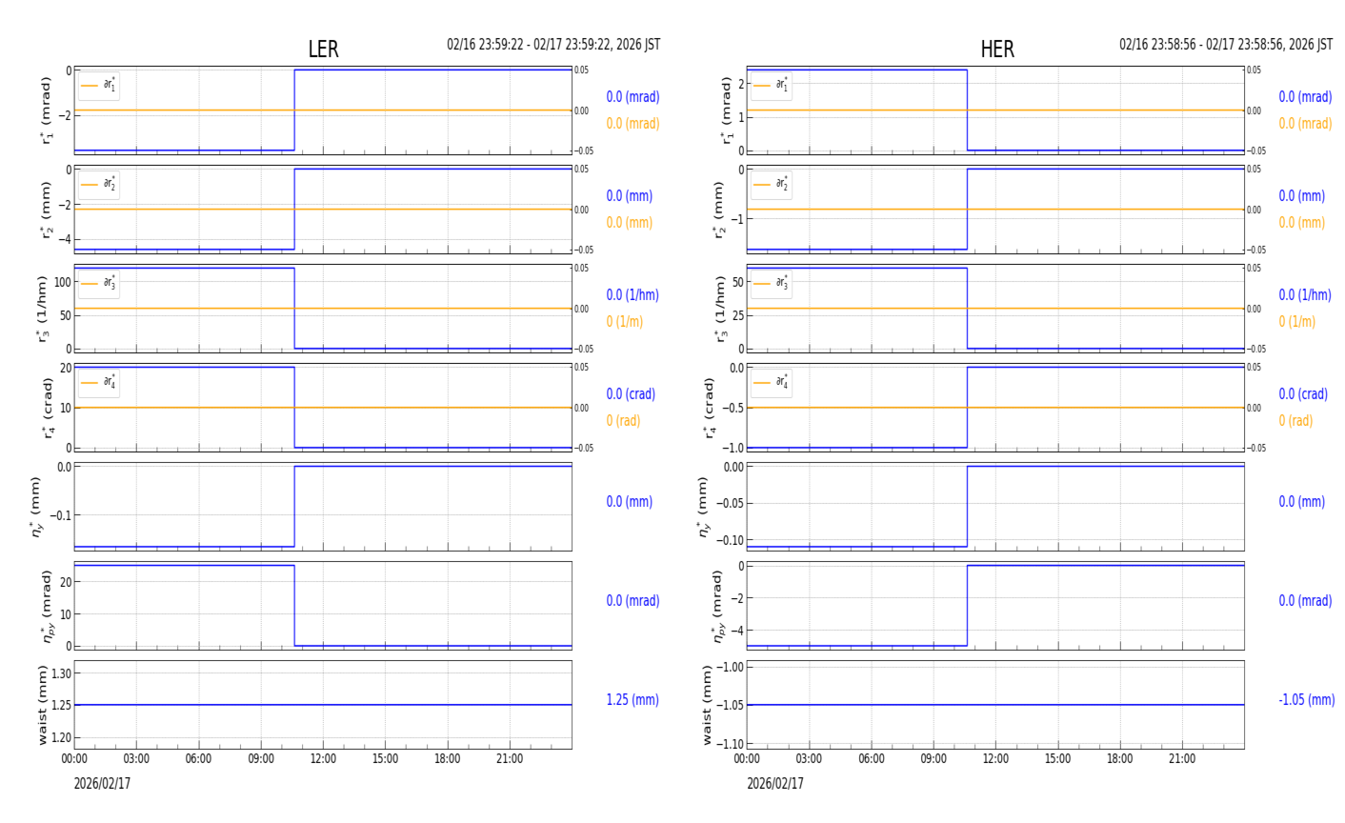The image size is (1345, 823).
Task: Click LER r1* orange 0.0 (mrad) readout
Action: click(x=632, y=124)
